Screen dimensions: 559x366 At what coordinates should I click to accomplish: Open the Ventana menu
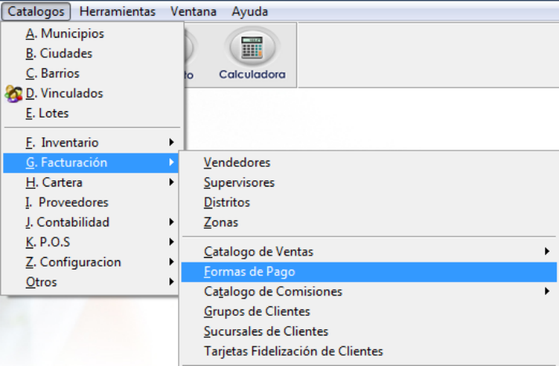pos(193,12)
